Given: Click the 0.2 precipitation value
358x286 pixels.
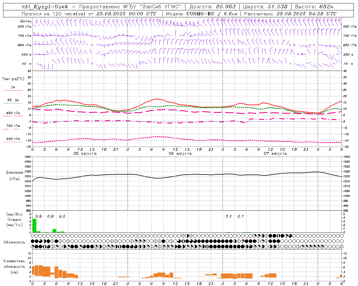Looking at the screenshot, I should tap(62, 216).
